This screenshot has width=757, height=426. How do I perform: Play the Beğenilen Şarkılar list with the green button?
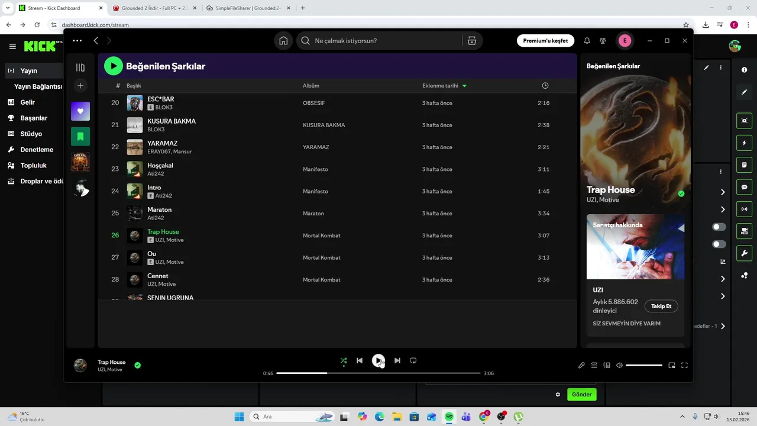pyautogui.click(x=114, y=66)
